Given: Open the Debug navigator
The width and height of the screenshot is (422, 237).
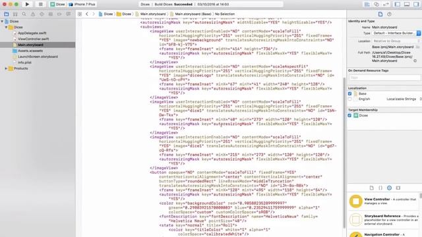Looking at the screenshot, I should pyautogui.click(x=51, y=14).
